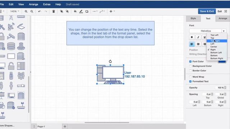Viewport: 230px width, 129px height.
Task: Adjust the global spacing stepper
Action: tap(225, 94)
